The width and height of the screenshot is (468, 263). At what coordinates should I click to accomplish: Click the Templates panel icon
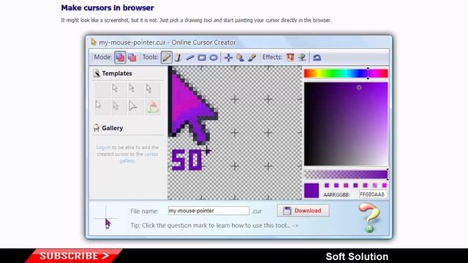97,73
